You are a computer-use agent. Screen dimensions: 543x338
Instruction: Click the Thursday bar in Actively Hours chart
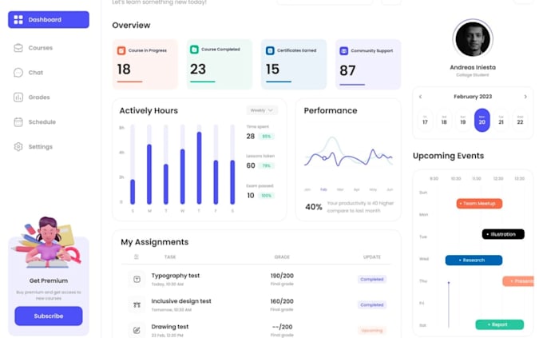coord(199,168)
